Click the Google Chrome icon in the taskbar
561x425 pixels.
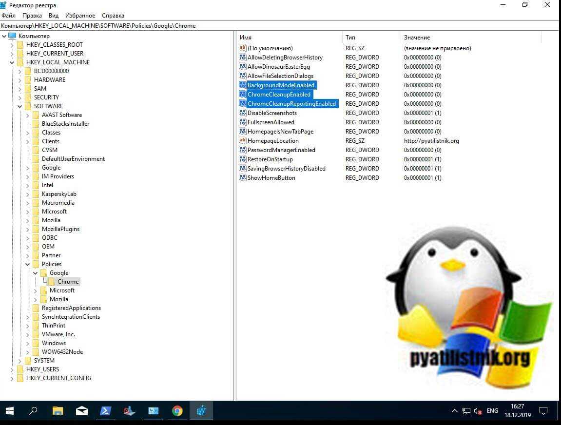(177, 411)
